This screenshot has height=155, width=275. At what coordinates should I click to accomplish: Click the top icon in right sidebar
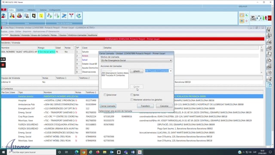[269, 29]
